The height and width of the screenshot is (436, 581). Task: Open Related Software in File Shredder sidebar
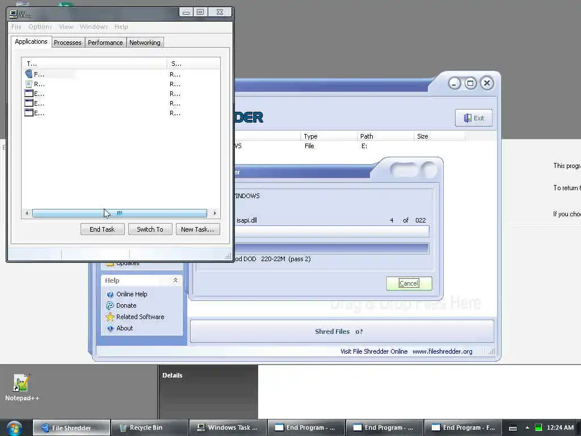pyautogui.click(x=140, y=317)
